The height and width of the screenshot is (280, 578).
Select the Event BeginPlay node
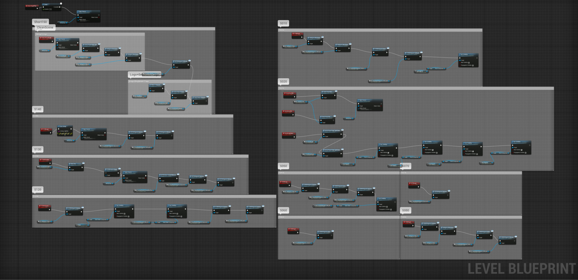pyautogui.click(x=32, y=7)
